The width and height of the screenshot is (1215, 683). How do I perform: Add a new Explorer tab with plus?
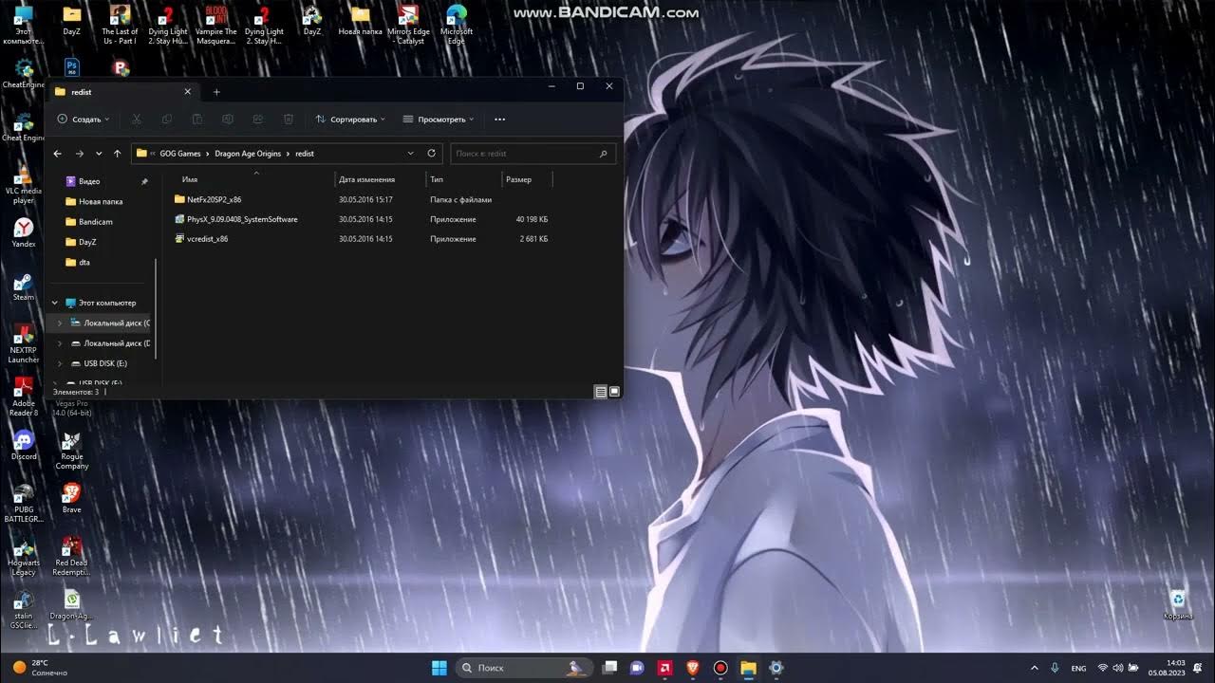[216, 92]
